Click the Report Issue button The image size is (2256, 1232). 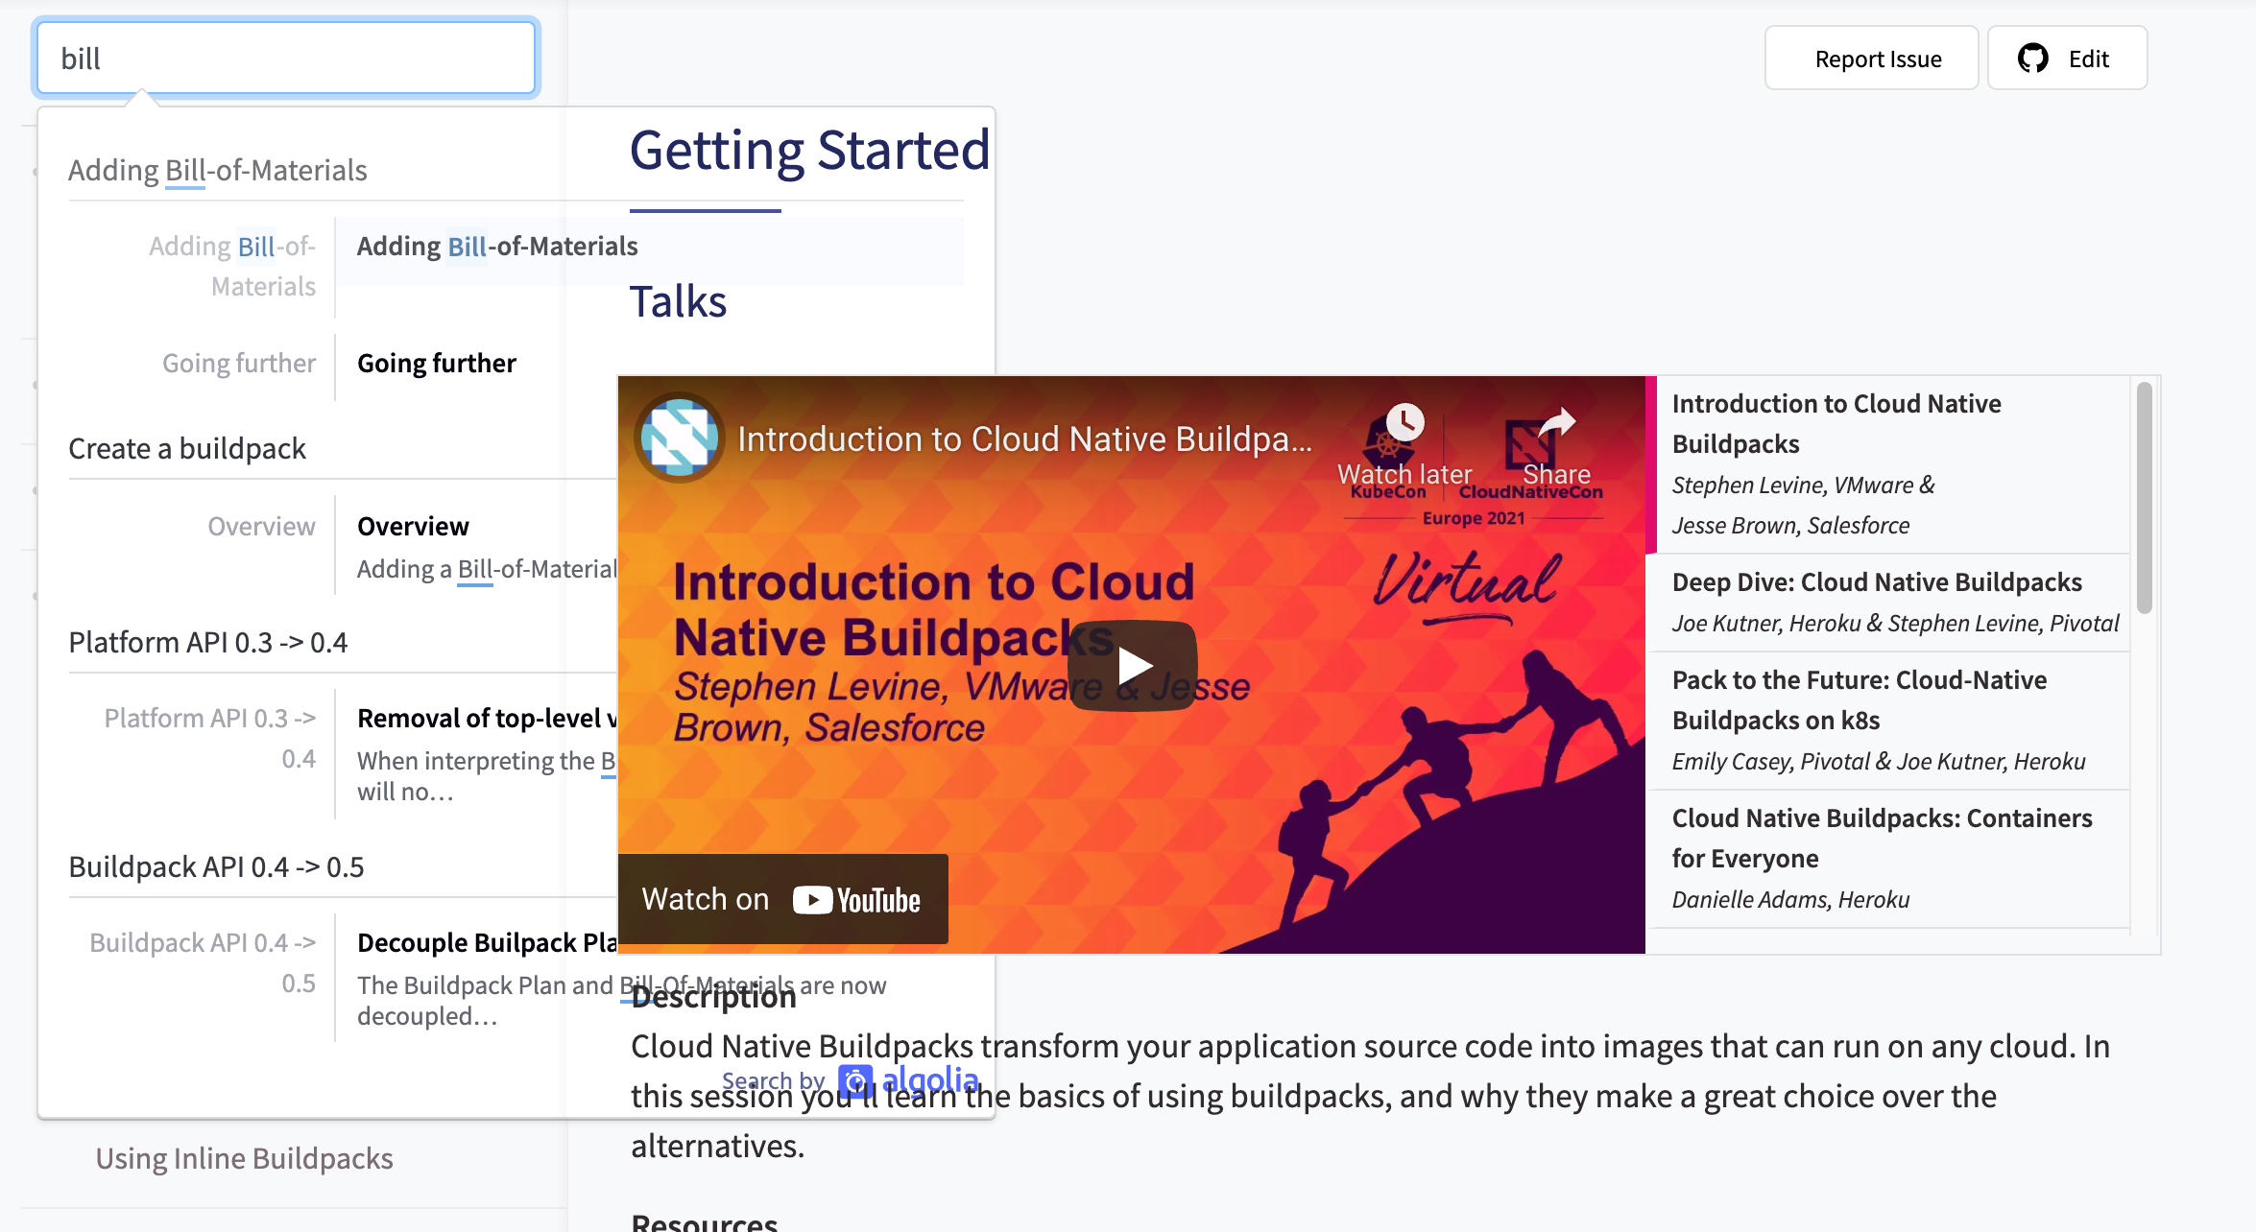(1870, 58)
